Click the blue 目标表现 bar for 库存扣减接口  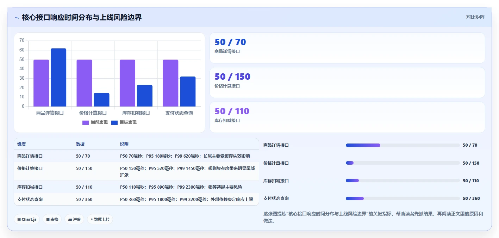145,96
